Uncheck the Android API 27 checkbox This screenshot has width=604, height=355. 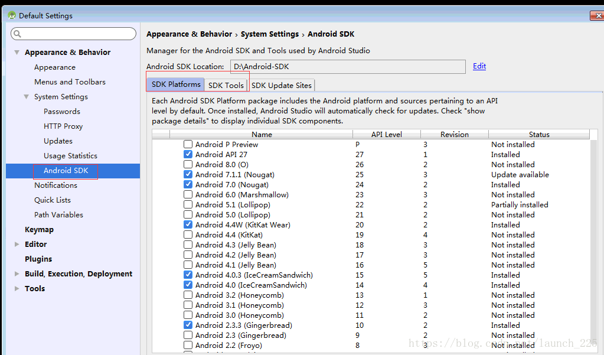(x=188, y=154)
